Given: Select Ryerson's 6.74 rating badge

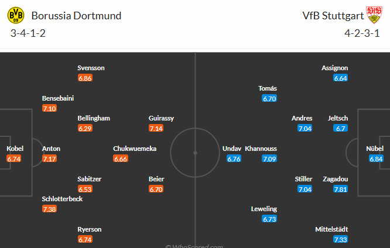Looking at the screenshot, I should click(85, 239).
